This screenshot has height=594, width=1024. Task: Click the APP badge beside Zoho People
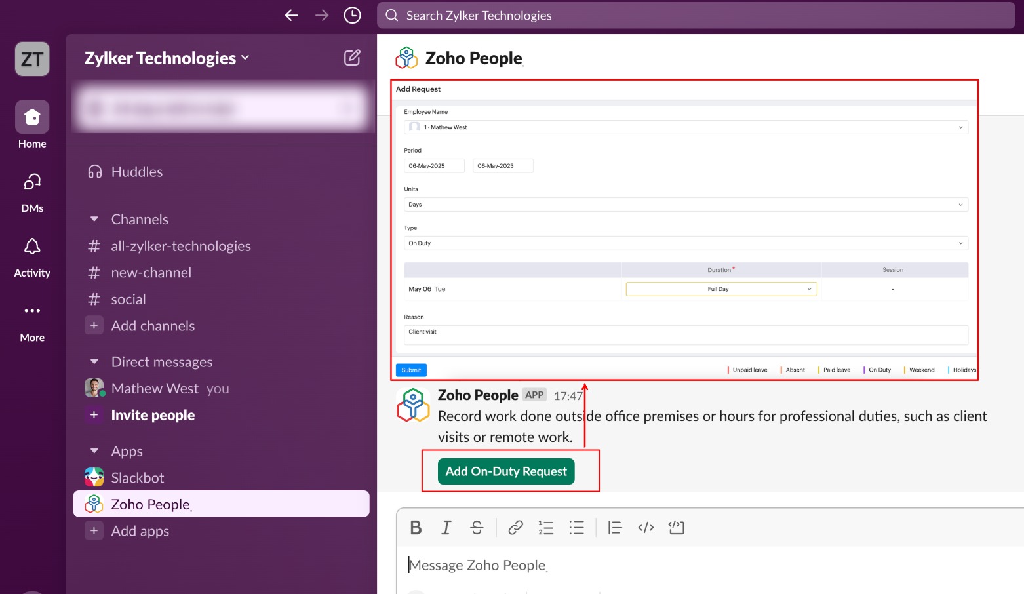point(534,395)
